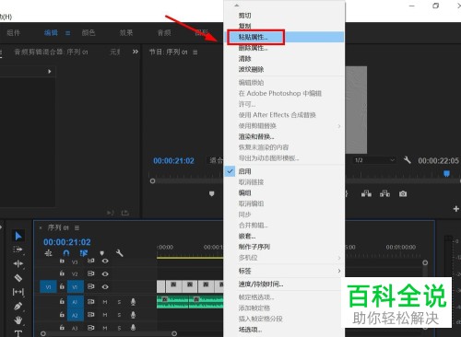Expand the source panel disclosure triangle
This screenshot has width=461, height=337.
(49, 71)
